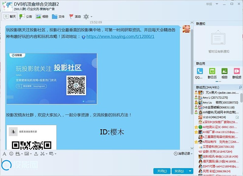The image size is (243, 176).
Task: Open the report dropdown arrow in title bar
Action: 217,4
